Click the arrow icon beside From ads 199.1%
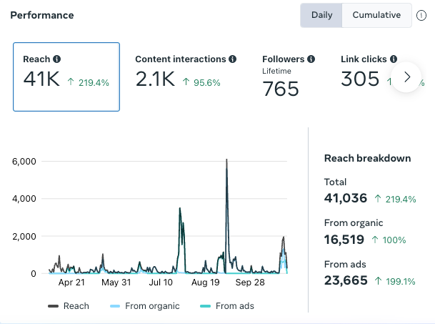Image resolution: width=435 pixels, height=324 pixels. click(x=378, y=281)
